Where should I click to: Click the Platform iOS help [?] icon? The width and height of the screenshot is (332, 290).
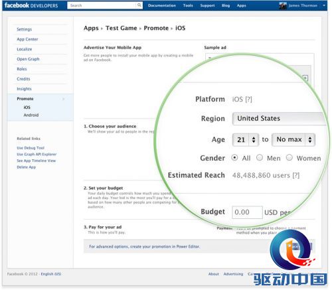click(248, 100)
